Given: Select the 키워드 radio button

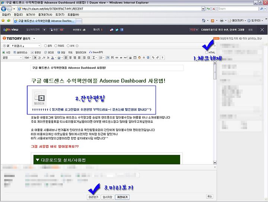Looking at the screenshot, I should 56,46.
